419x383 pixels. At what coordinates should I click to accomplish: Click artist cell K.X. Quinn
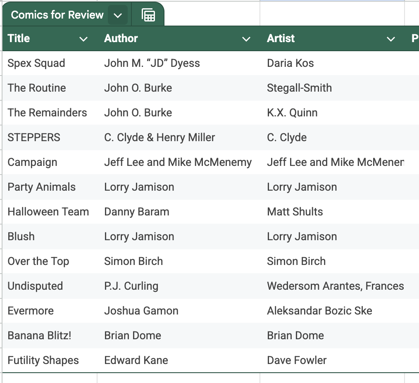coord(332,113)
